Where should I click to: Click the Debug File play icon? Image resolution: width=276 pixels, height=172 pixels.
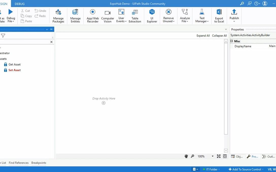pyautogui.click(x=11, y=12)
